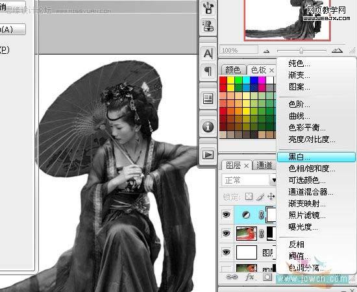357x292 pixels.
Task: Click the navigator zoom out small mountains icon
Action: (266, 51)
